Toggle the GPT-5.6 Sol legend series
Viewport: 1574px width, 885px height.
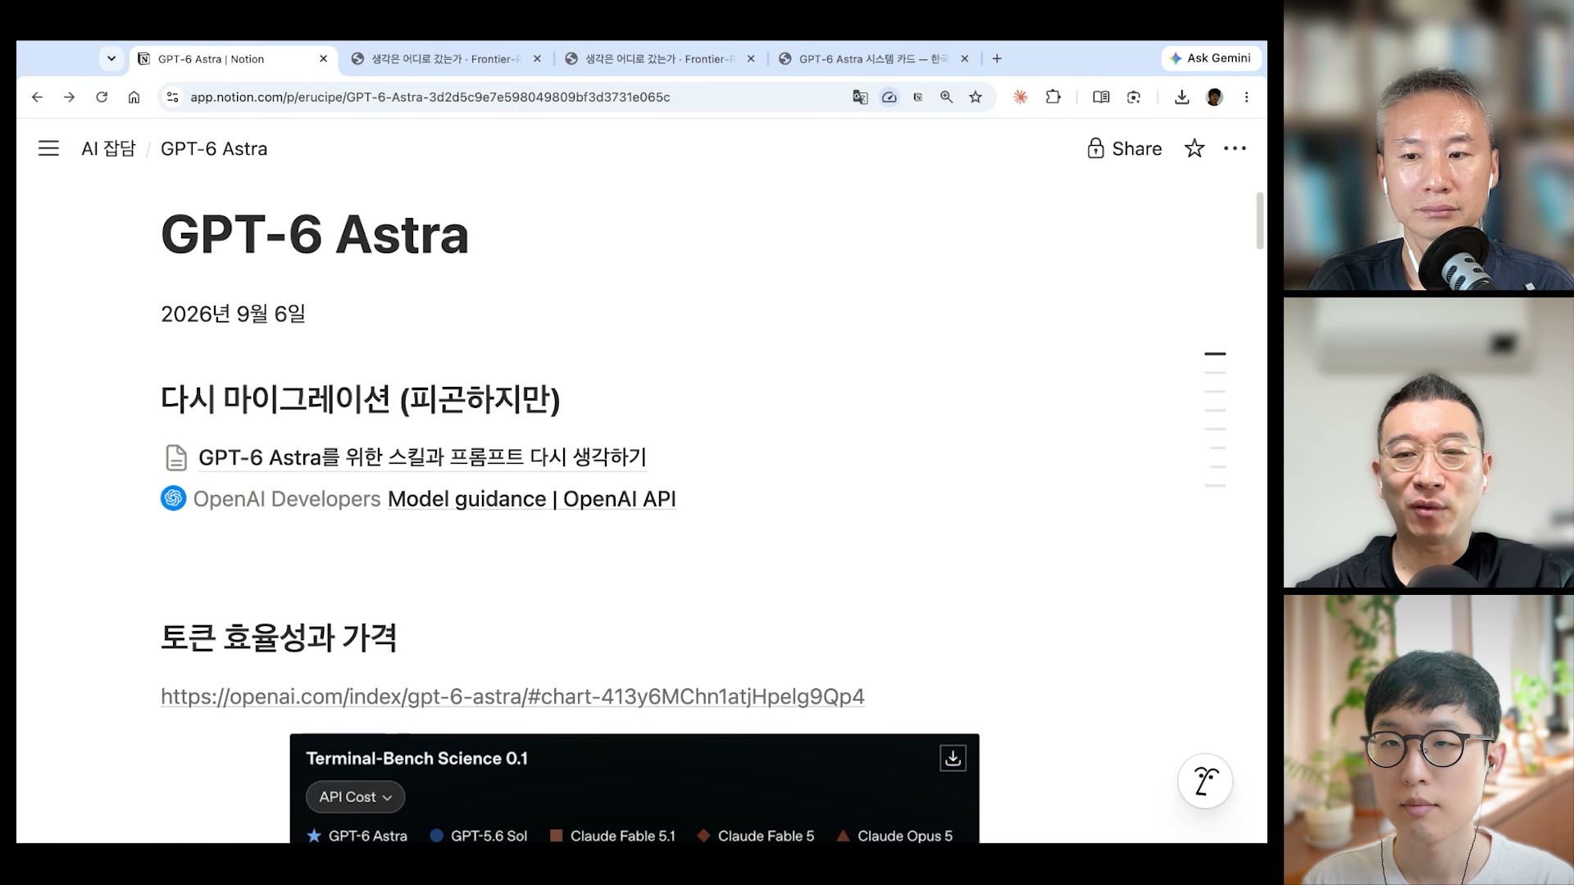click(479, 836)
